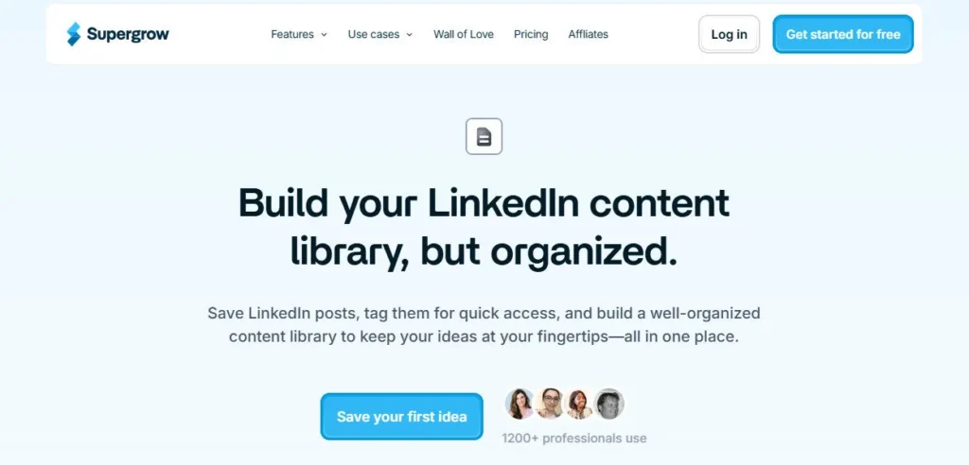Viewport: 969px width, 465px height.
Task: Click Get started for free button
Action: click(843, 34)
